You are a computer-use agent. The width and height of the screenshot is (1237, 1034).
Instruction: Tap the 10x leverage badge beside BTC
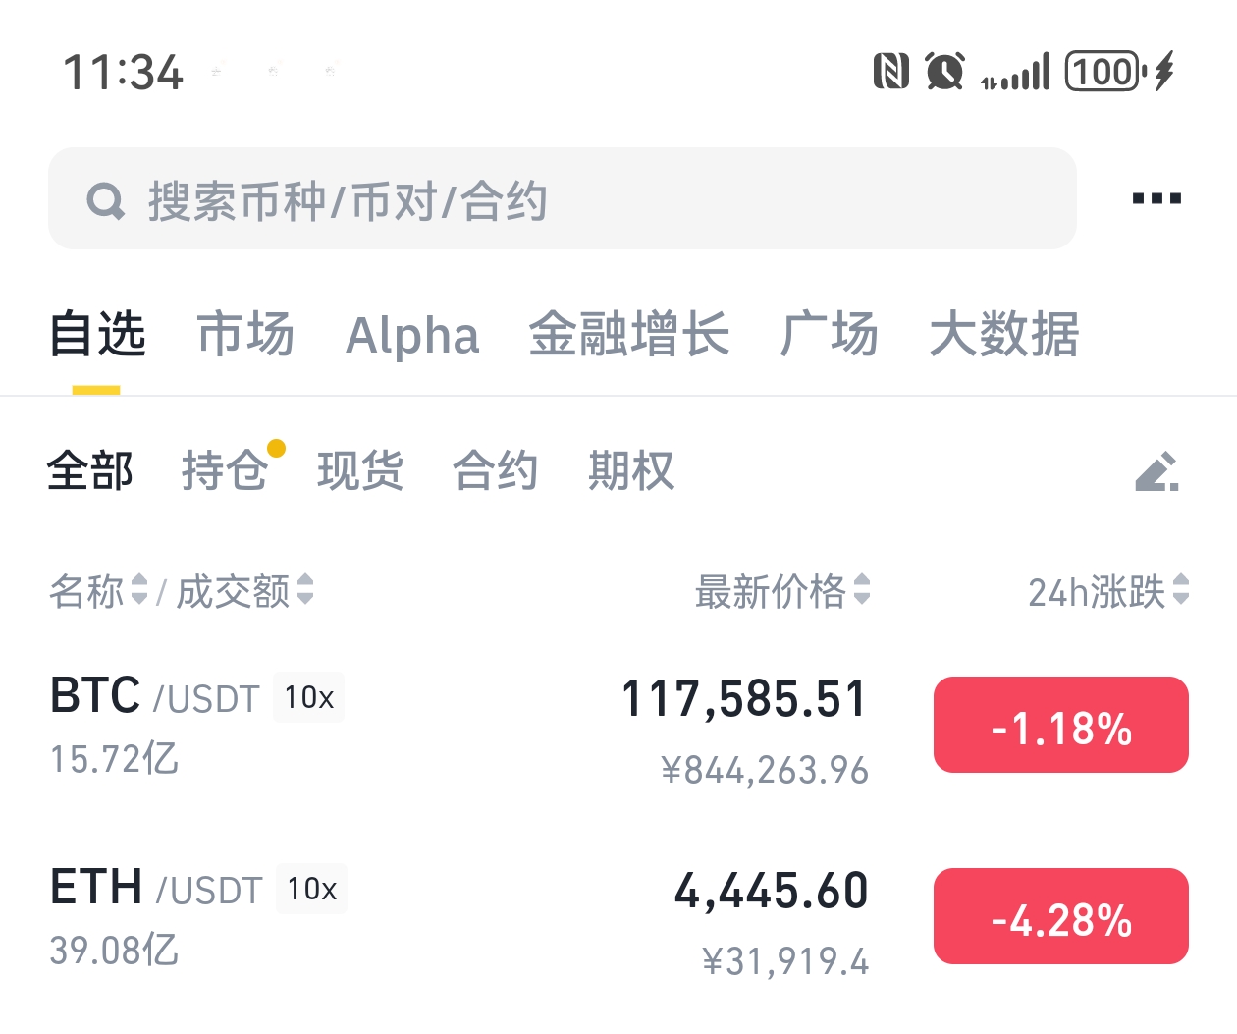308,698
